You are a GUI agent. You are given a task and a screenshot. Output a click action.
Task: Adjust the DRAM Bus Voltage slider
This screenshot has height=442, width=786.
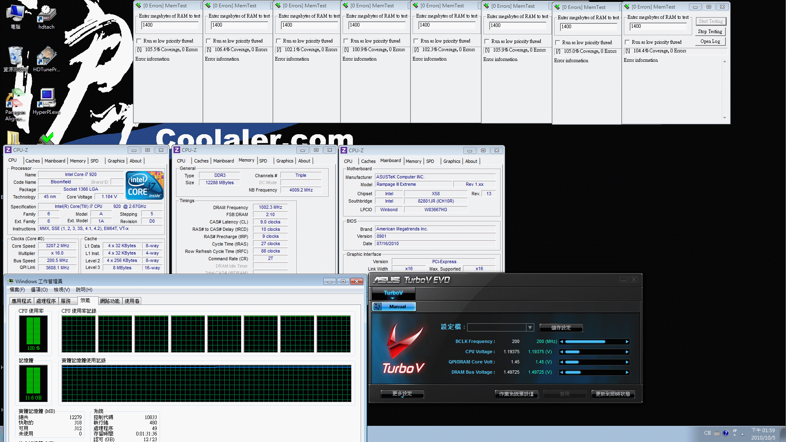click(x=594, y=372)
